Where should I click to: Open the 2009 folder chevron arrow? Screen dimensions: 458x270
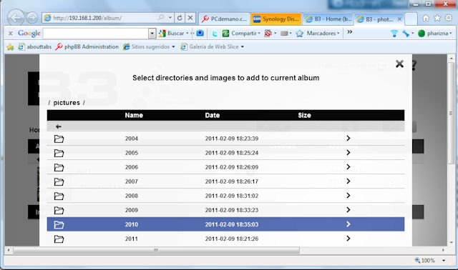(x=349, y=210)
